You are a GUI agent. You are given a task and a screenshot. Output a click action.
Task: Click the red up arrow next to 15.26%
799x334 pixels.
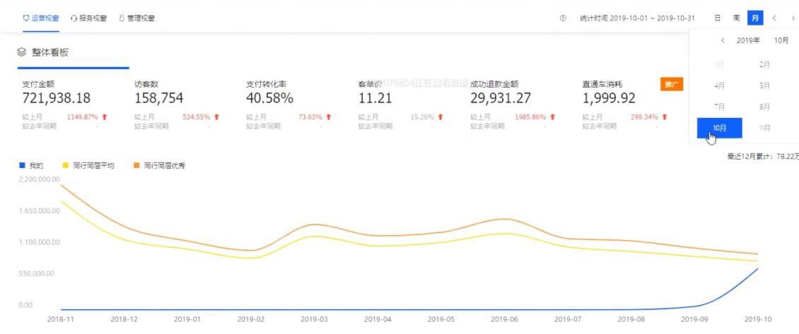tap(441, 117)
